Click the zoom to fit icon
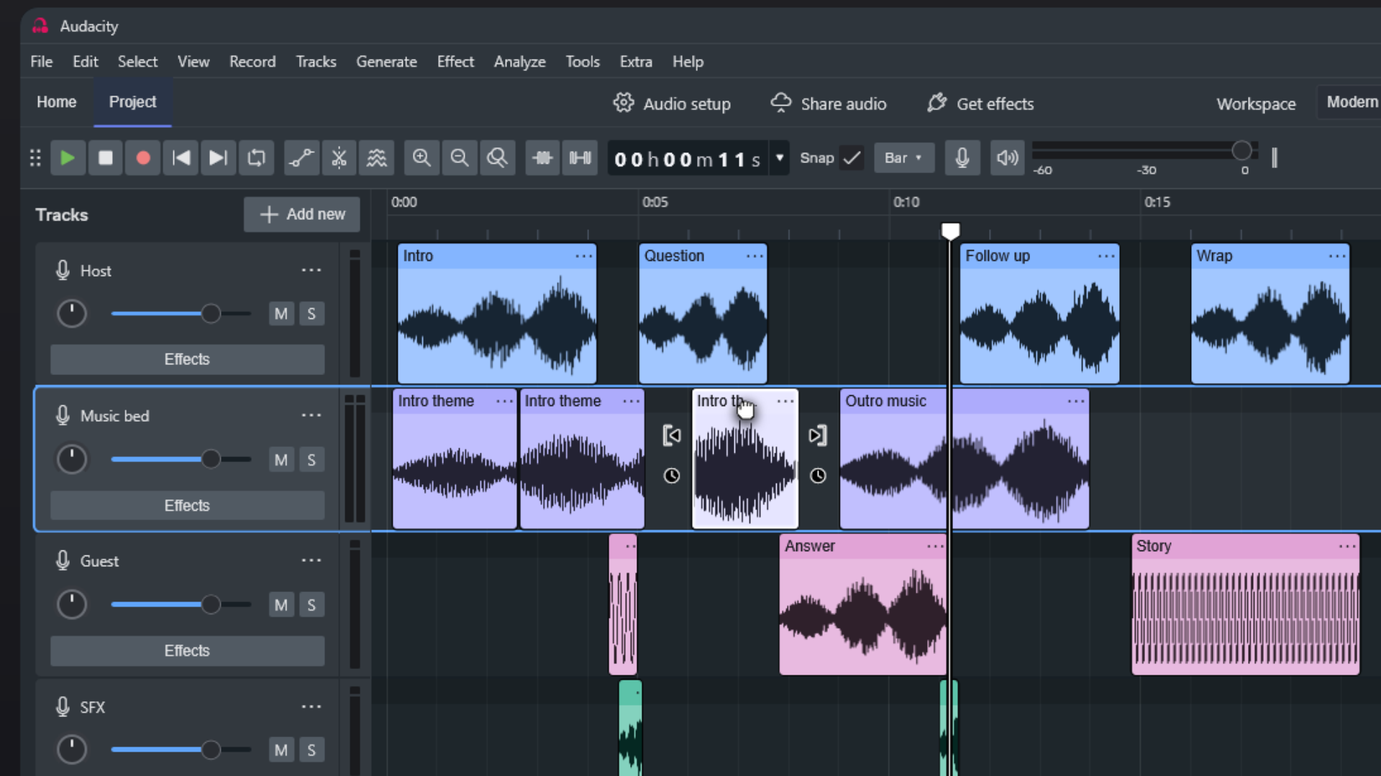The width and height of the screenshot is (1381, 776). (x=497, y=158)
